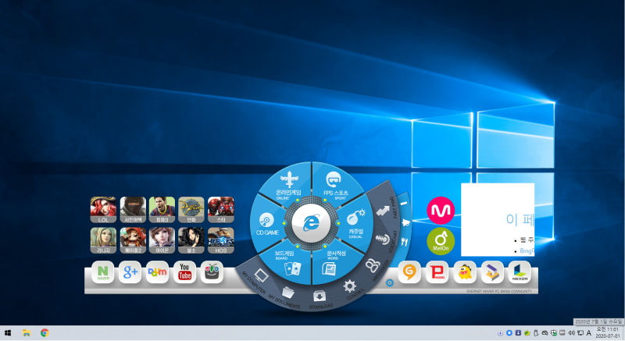This screenshot has width=625, height=341.
Task: Open the TV-face icon beside YouTube
Action: pos(212,272)
